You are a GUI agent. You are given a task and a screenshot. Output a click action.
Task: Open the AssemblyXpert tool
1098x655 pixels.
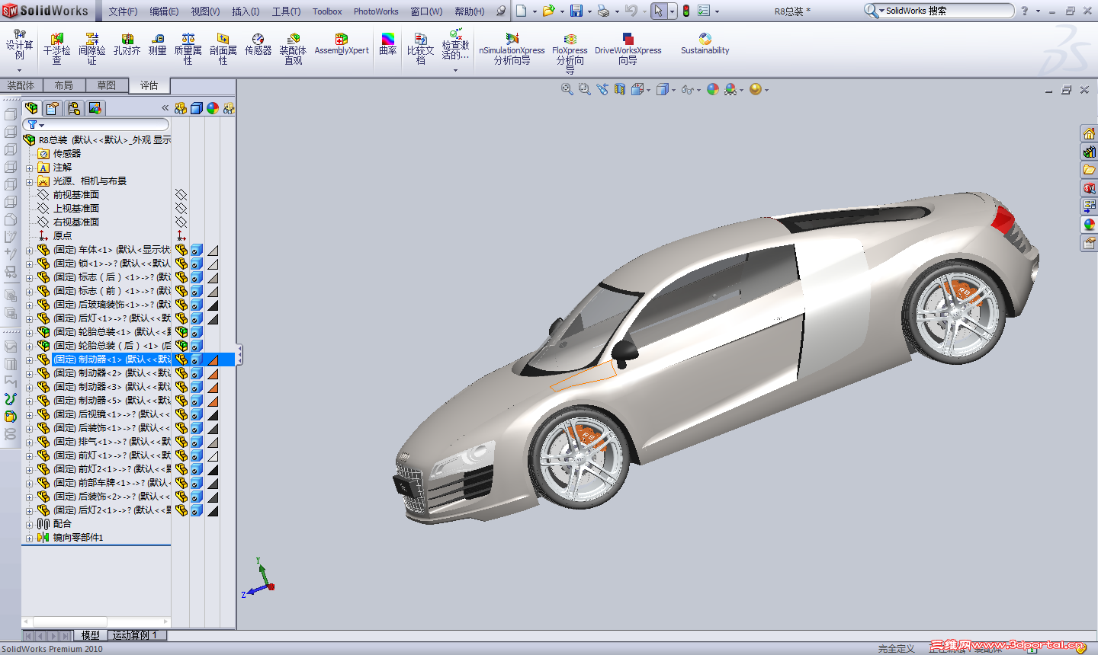342,45
